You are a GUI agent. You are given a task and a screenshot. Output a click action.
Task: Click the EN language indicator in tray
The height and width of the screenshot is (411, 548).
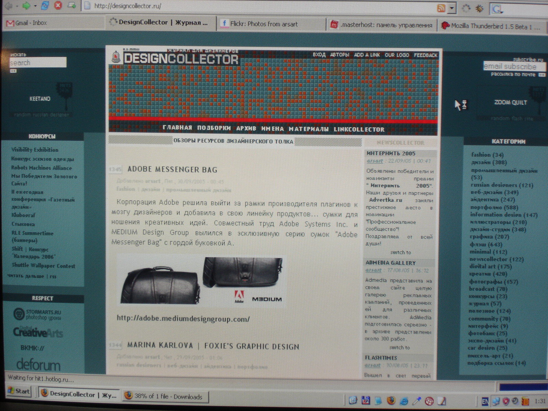[x=485, y=401]
